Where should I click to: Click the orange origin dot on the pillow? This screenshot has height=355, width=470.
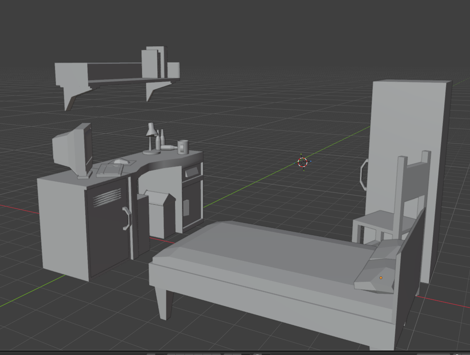(381, 278)
